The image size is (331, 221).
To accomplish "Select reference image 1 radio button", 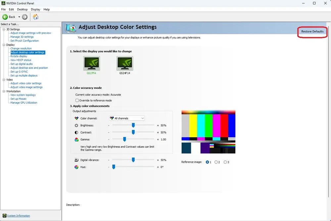I will pos(207,162).
